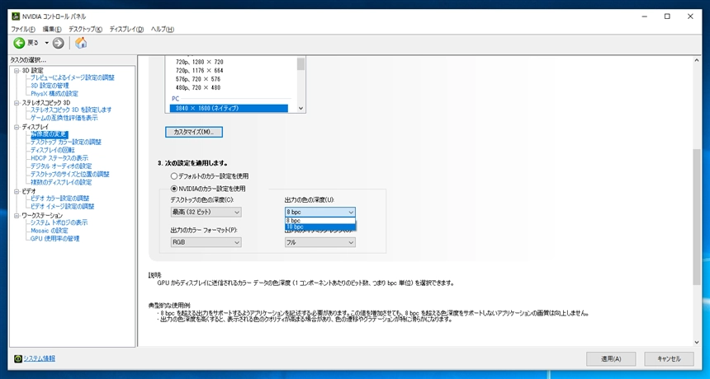
Task: Open ビデオ カラー設定の調整 tree item
Action: (x=59, y=199)
